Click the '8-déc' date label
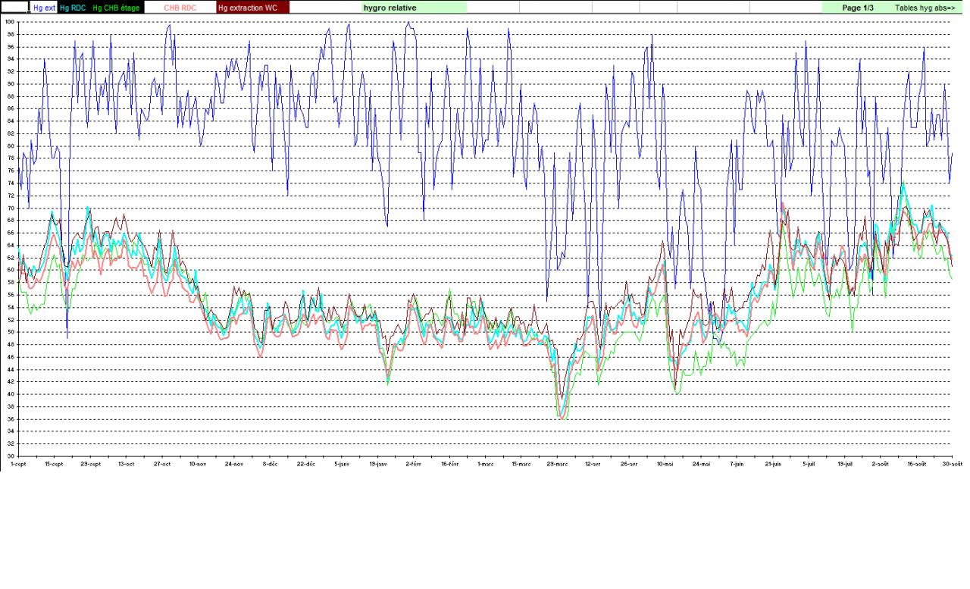 point(270,463)
